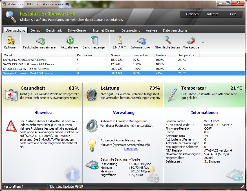Click the blue Informationen panel heading

click(204, 112)
